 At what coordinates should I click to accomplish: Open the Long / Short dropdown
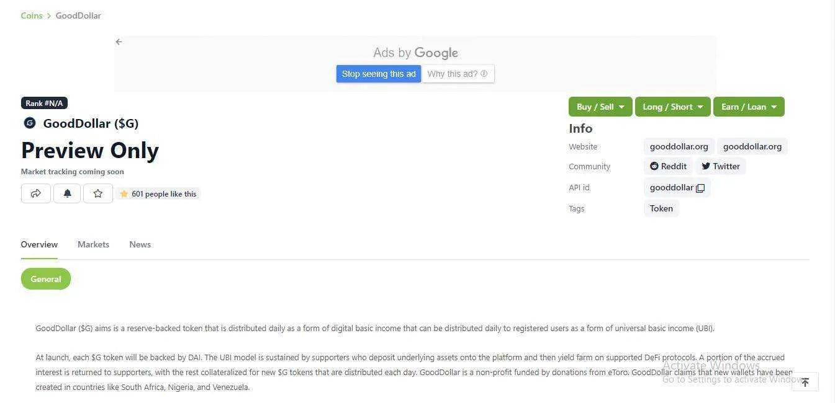(x=673, y=107)
